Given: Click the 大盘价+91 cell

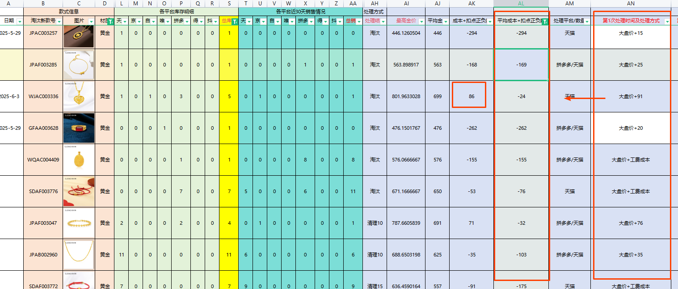Looking at the screenshot, I should [631, 96].
